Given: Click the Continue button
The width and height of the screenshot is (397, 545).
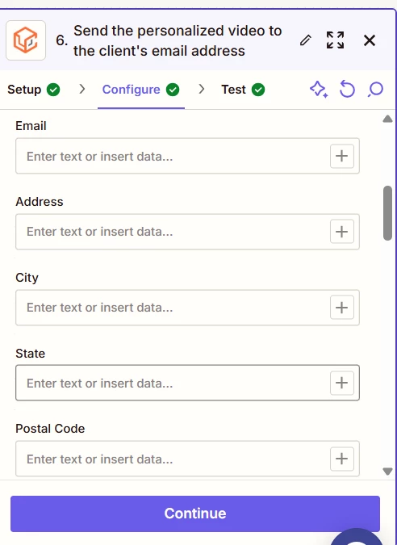Looking at the screenshot, I should 195,514.
